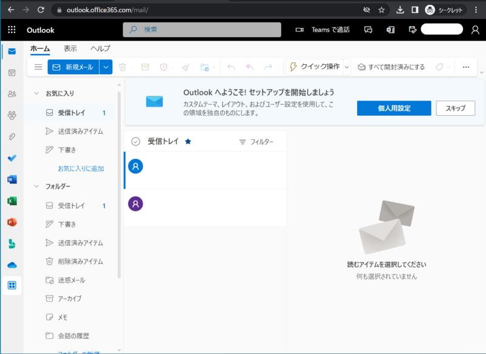
Task: Select 受信トレイ under お気に入り
Action: point(69,113)
